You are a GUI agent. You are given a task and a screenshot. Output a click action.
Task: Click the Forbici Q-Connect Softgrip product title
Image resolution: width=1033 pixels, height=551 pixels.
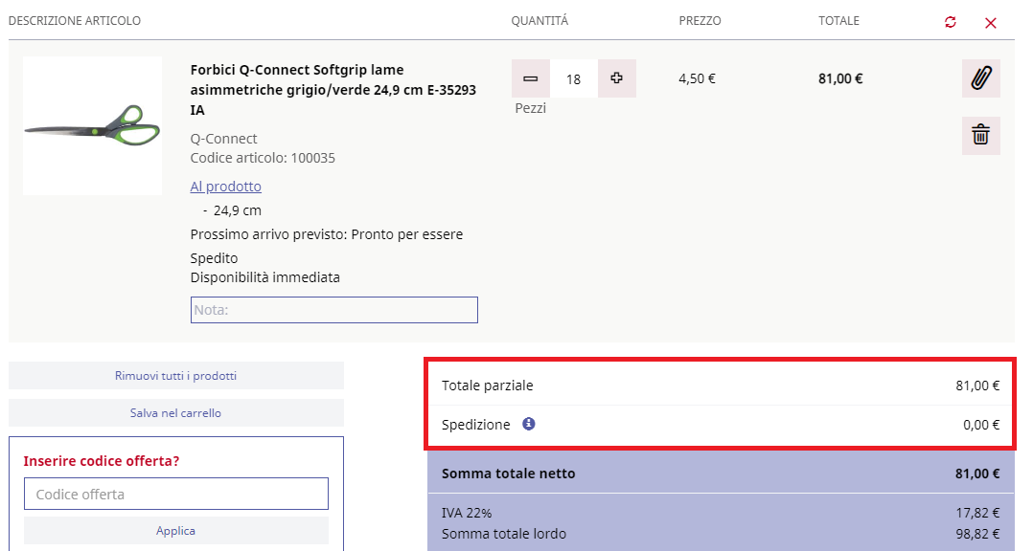pyautogui.click(x=333, y=89)
